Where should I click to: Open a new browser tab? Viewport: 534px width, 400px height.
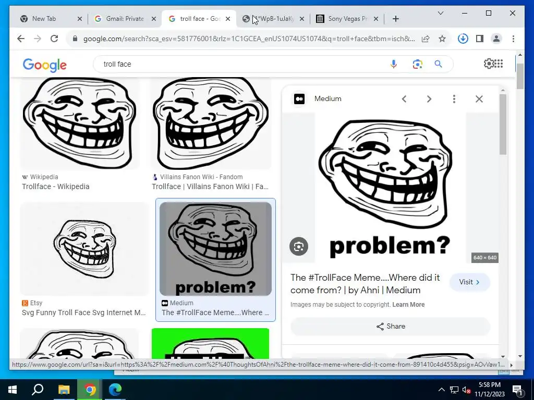tap(395, 19)
